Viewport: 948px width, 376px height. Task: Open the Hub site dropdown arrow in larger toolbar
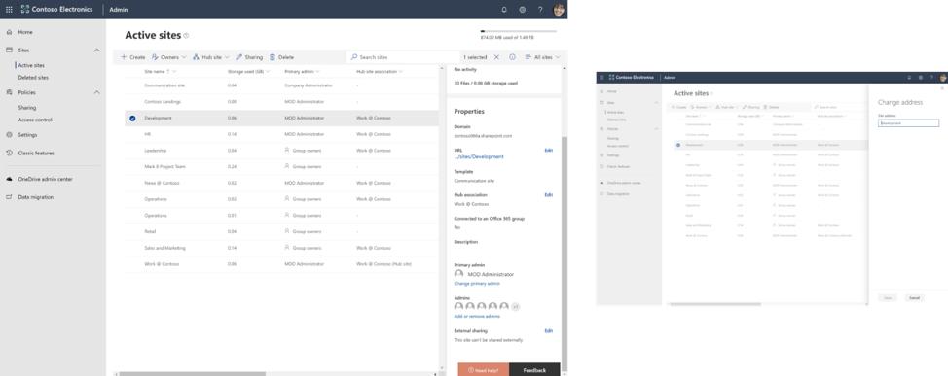227,57
